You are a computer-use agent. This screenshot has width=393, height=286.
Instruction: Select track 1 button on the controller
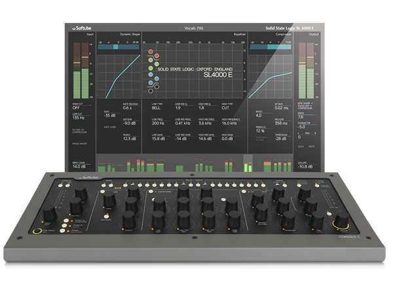125,186
